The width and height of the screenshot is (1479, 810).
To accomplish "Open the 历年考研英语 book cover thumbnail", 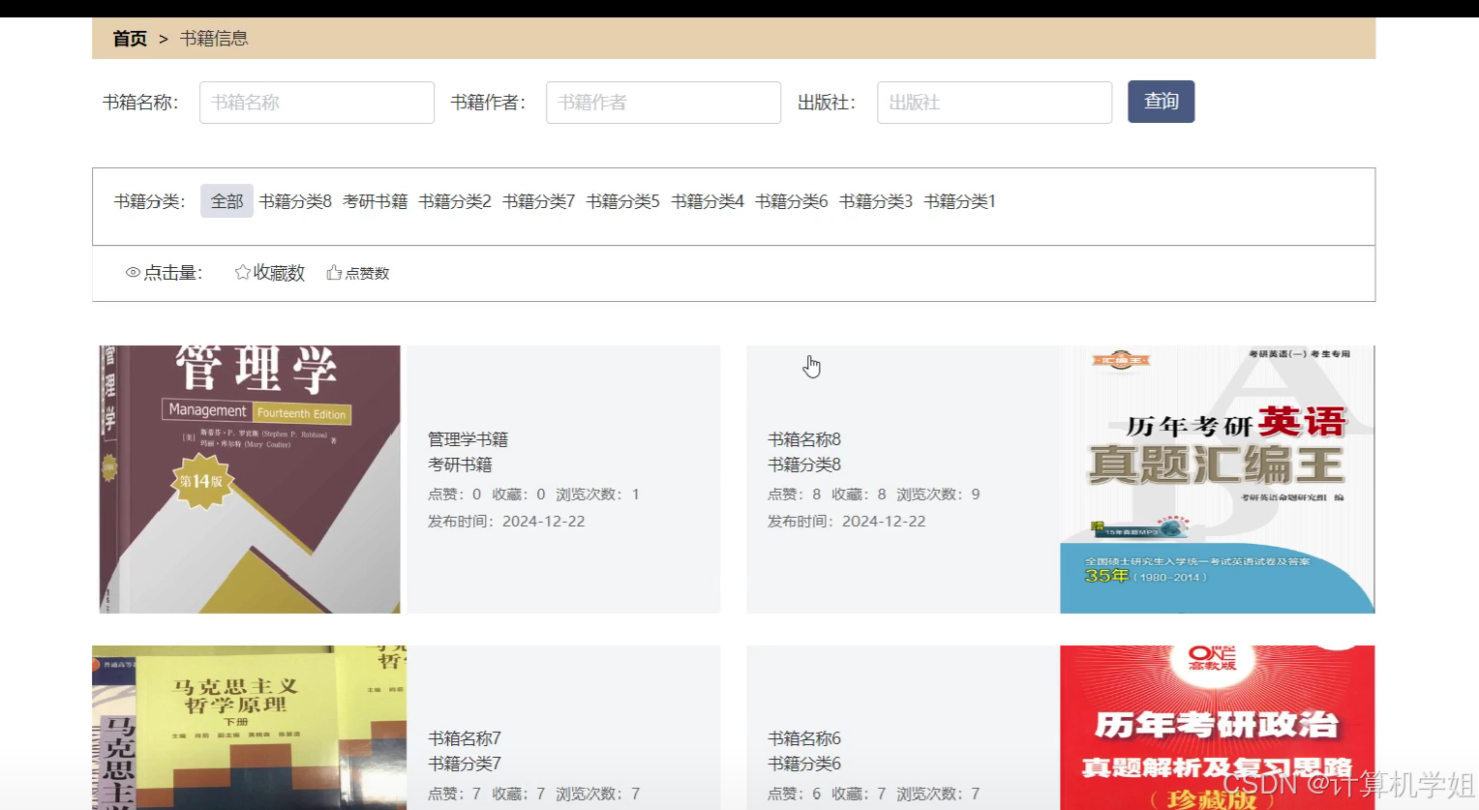I will 1217,479.
